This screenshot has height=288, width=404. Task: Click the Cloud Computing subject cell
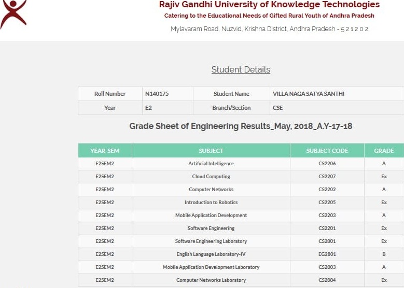tap(211, 177)
